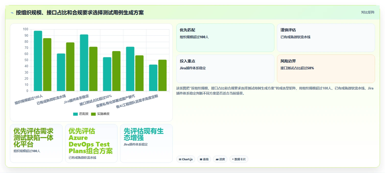Open the 优先评估需求测试缺陷一体化平台 card

tap(36, 143)
